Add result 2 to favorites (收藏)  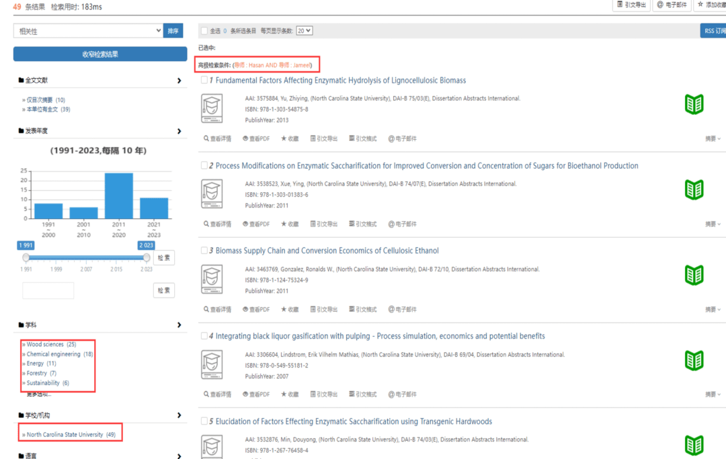tap(290, 224)
